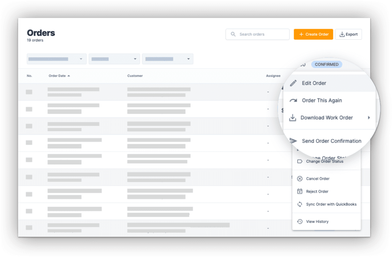Click the CONFIRMED status badge
Screen dimensions: 392x257
327,64
